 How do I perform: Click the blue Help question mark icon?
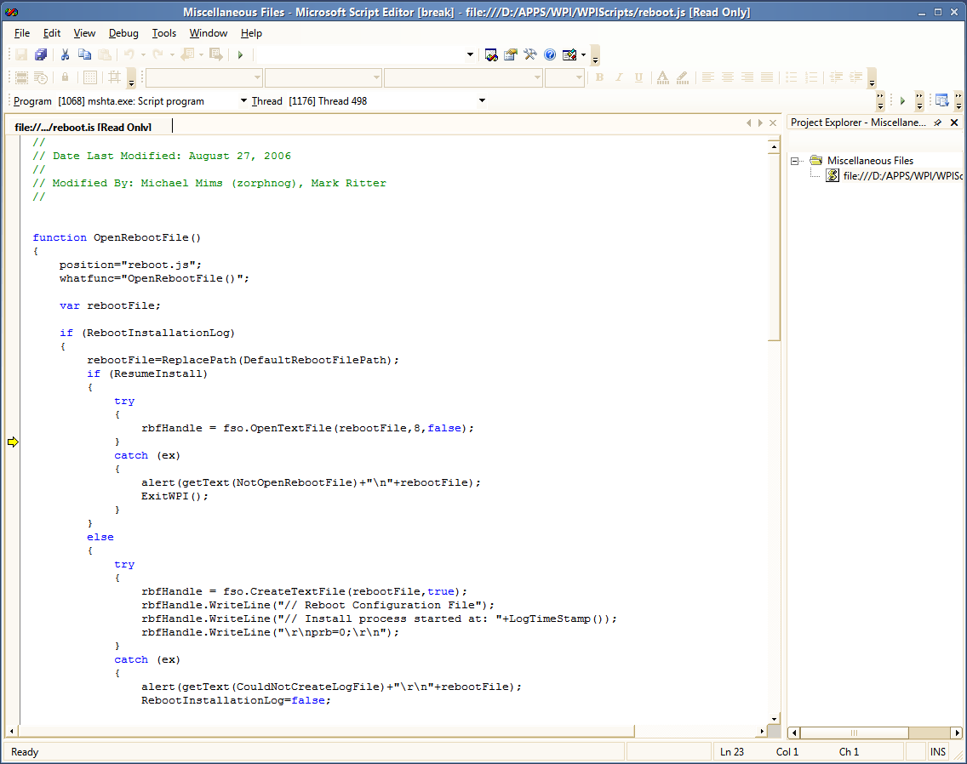click(550, 54)
